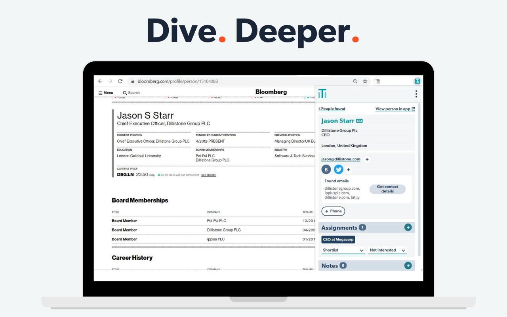Viewport: 507px width, 317px height.
Task: Open the Shortlist dropdown
Action: (343, 250)
